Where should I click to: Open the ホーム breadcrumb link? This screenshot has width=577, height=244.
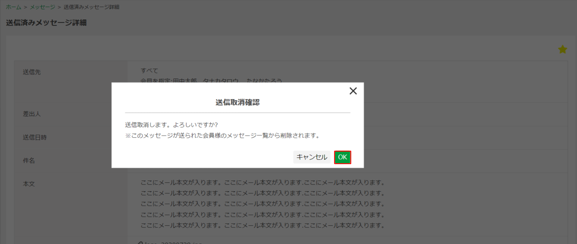tap(14, 7)
